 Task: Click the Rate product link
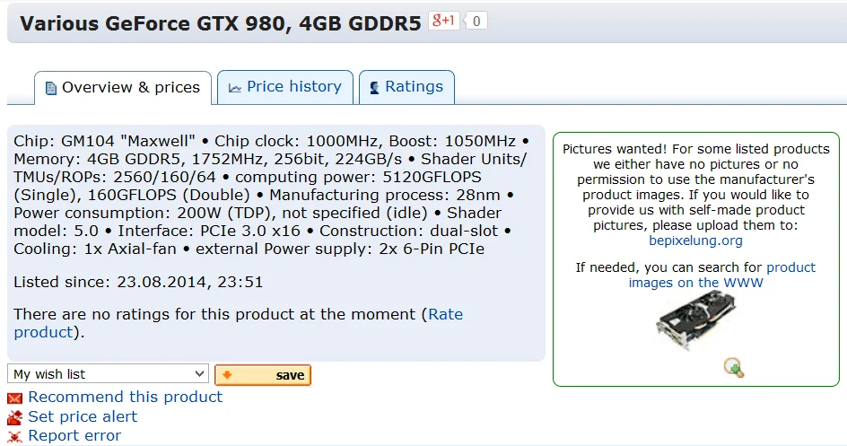click(x=239, y=323)
